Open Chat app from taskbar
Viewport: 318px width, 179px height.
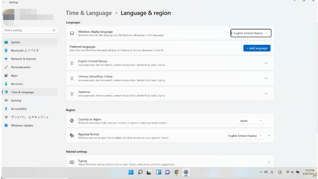168,172
